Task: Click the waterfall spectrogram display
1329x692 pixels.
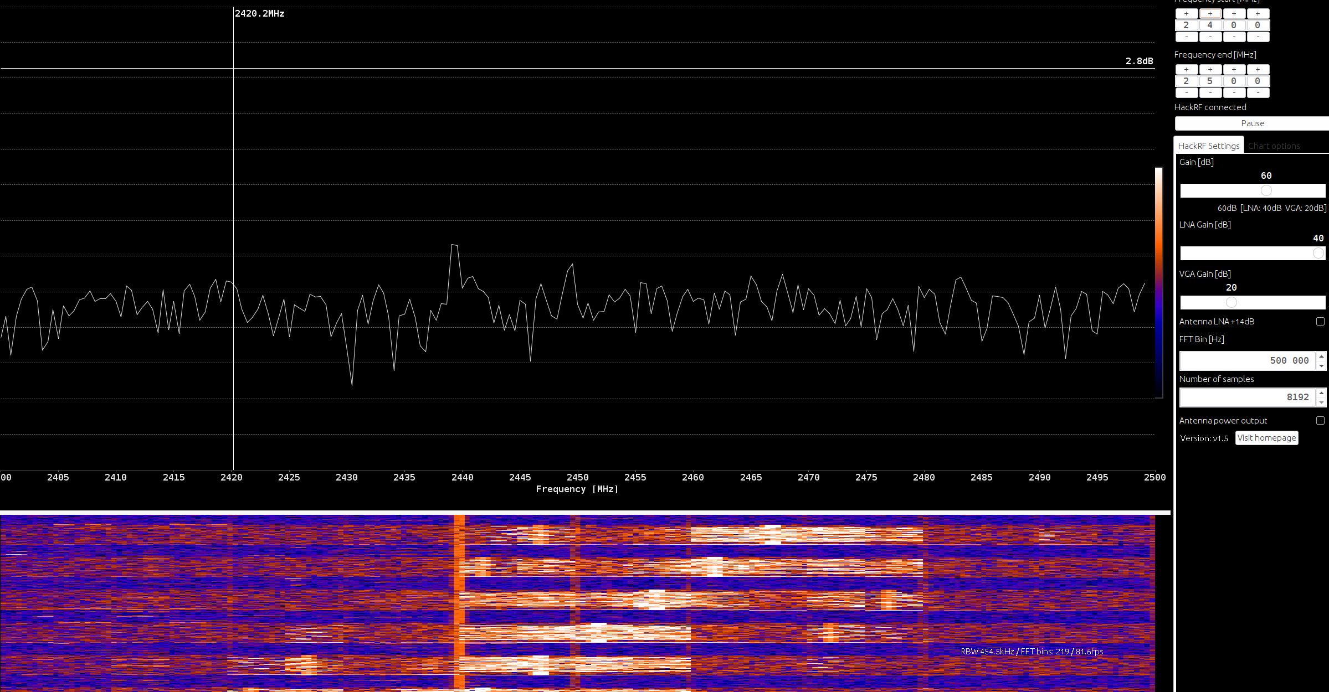Action: tap(577, 603)
